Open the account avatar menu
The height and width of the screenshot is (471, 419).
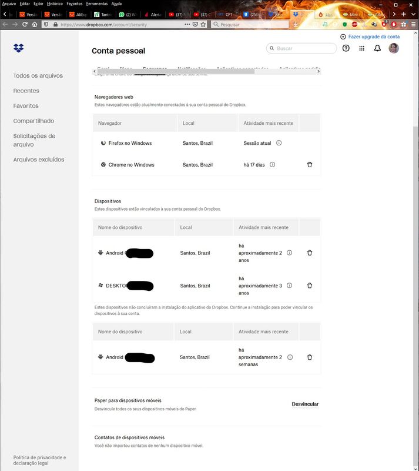click(x=394, y=48)
